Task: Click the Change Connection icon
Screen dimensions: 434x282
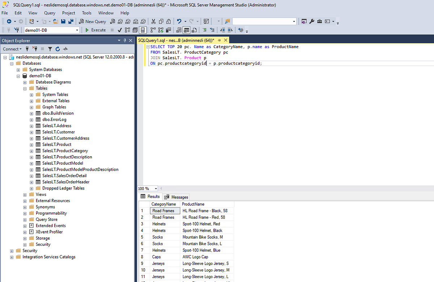Action: pos(17,30)
